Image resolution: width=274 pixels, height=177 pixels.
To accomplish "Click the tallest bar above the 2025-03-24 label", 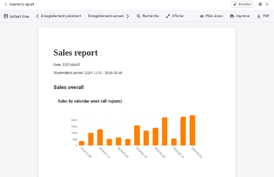I will click(192, 130).
